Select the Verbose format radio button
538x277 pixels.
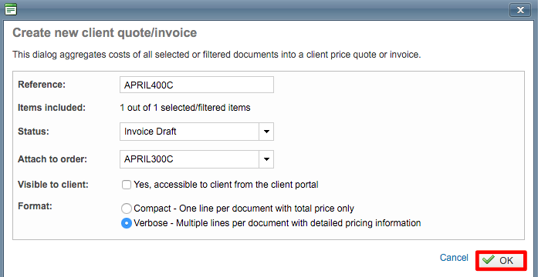click(x=127, y=223)
